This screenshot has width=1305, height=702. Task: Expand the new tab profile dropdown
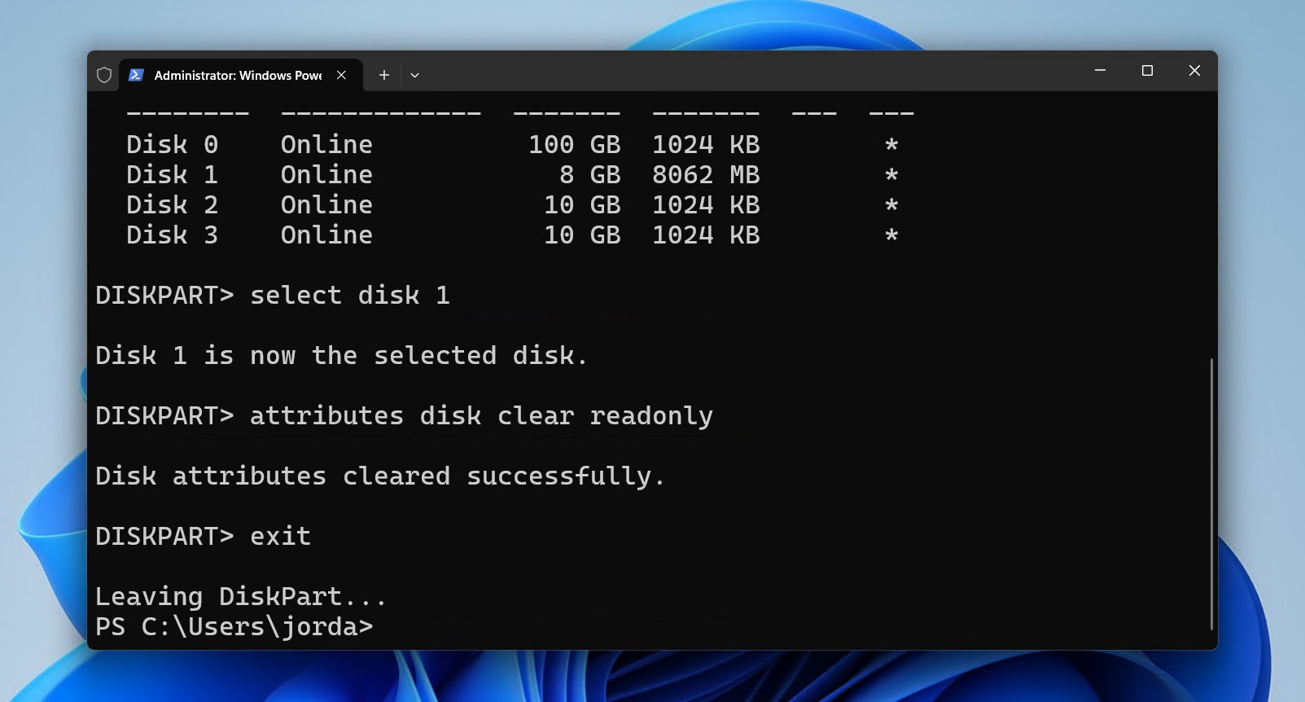tap(414, 75)
